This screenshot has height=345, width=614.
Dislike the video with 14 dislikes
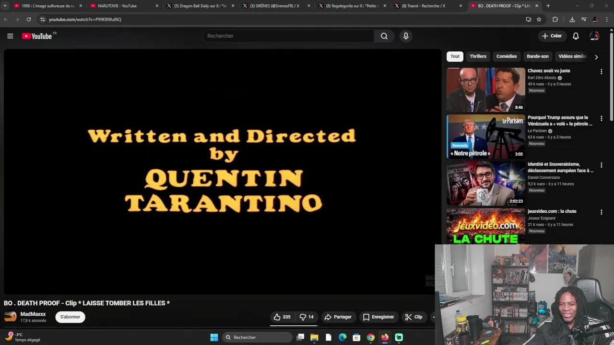[307, 317]
